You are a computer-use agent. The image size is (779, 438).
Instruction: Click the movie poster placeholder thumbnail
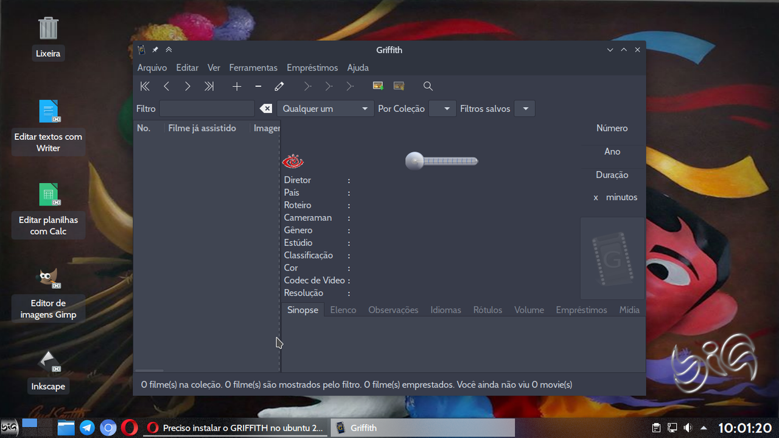612,259
